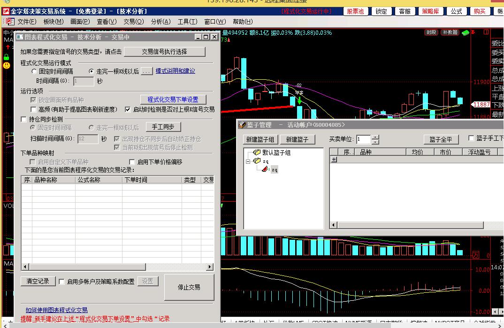Open 文件(F) menu
The image size is (504, 328).
[x=27, y=22]
